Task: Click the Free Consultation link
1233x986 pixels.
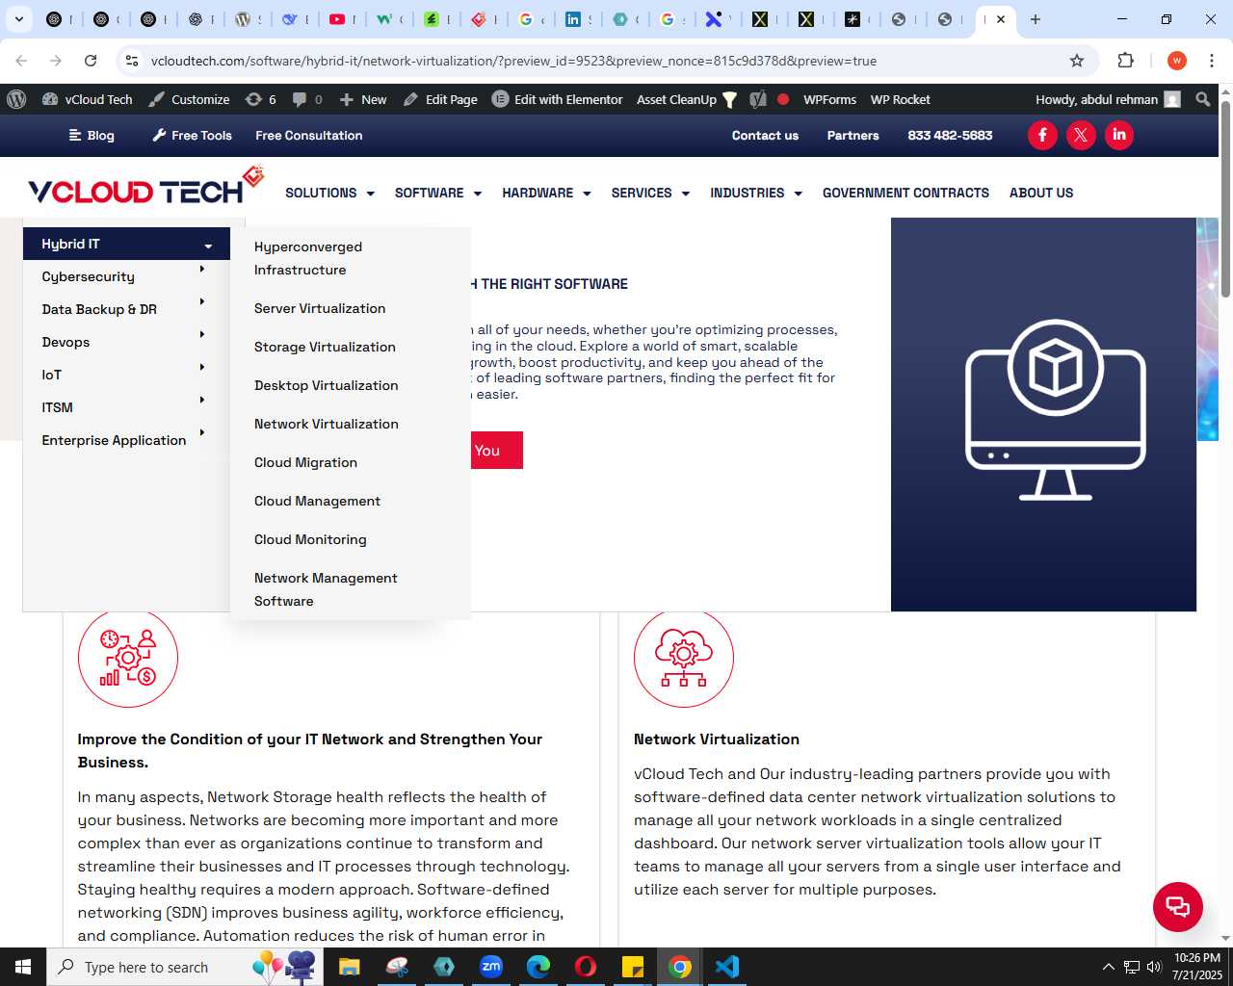Action: [x=309, y=136]
